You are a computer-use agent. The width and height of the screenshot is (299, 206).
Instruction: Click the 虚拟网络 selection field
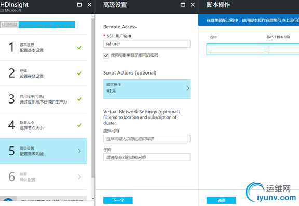point(146,139)
